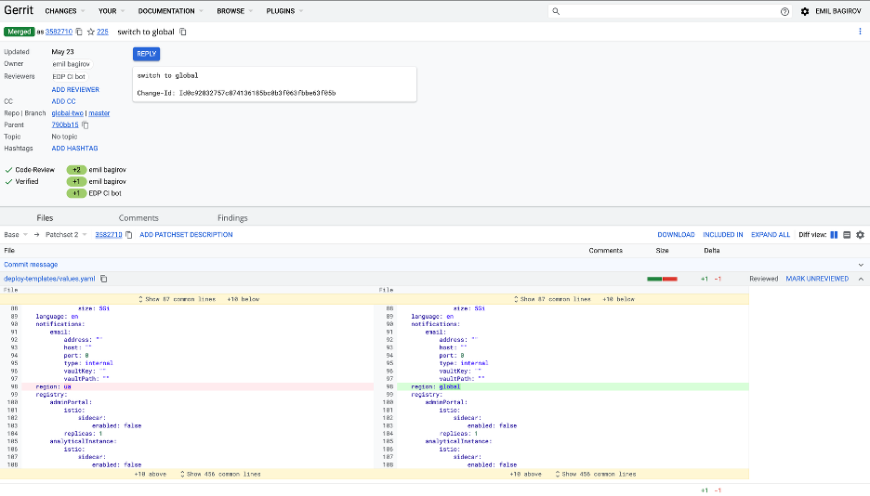Screen dimensions: 870x496
Task: Open merged commit 3582710 link in header
Action: point(59,33)
